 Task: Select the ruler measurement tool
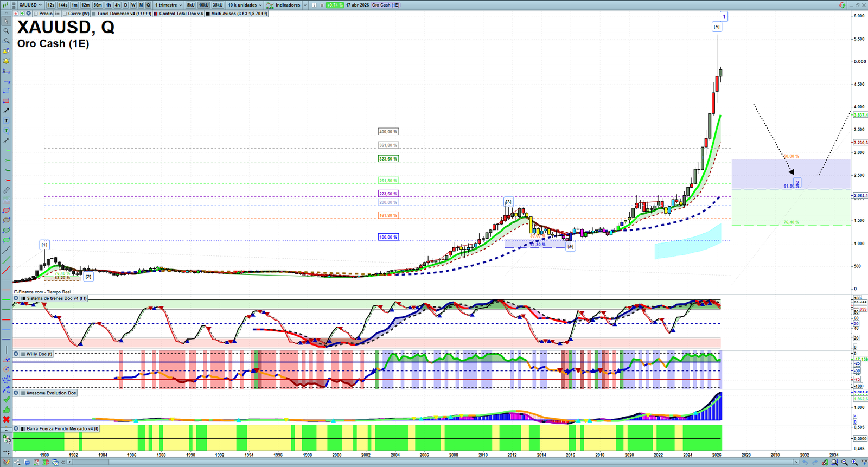coord(6,190)
